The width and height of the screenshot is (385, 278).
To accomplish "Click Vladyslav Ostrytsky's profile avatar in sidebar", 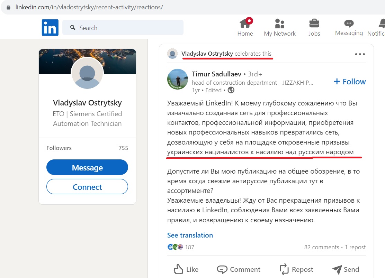I will [x=87, y=73].
